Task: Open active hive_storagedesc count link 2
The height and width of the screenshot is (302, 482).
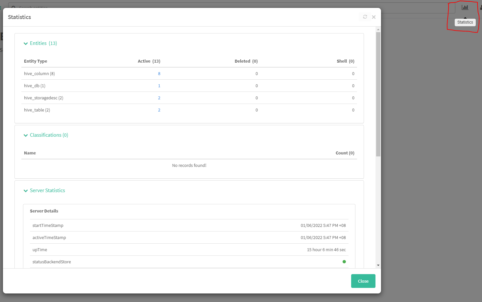Action: pyautogui.click(x=159, y=98)
